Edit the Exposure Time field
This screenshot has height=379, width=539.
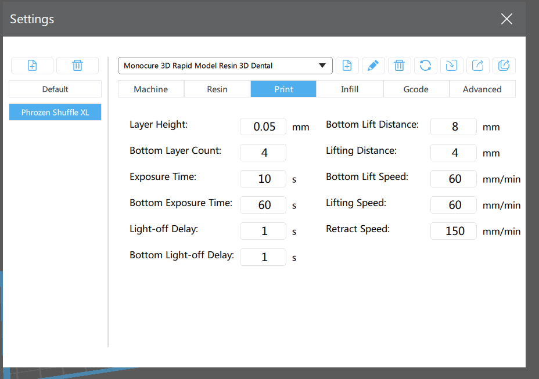pos(263,179)
